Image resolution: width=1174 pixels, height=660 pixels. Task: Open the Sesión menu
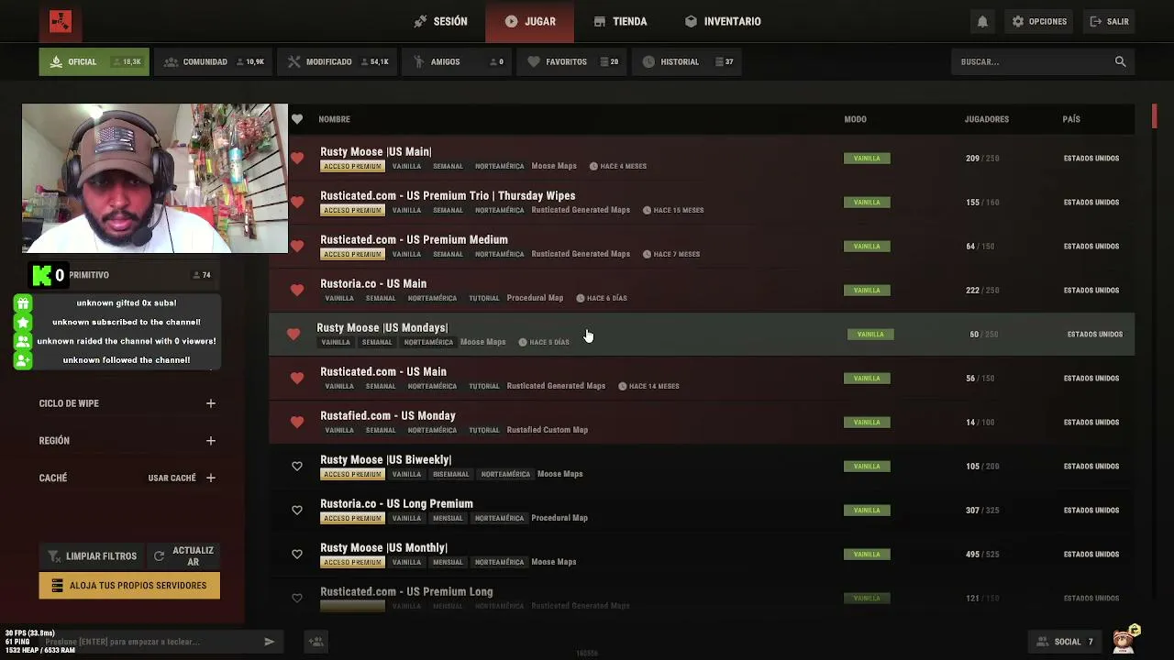coord(440,21)
